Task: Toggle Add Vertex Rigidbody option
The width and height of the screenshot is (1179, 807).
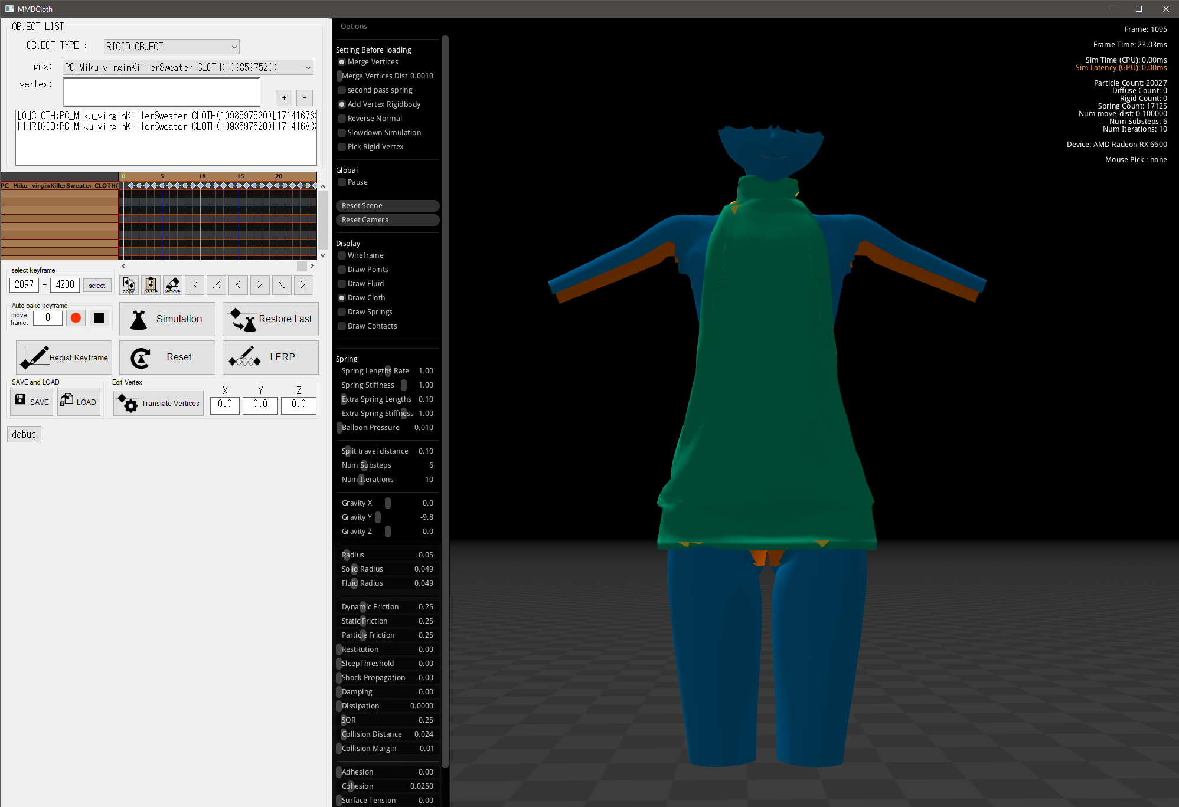Action: pos(342,104)
